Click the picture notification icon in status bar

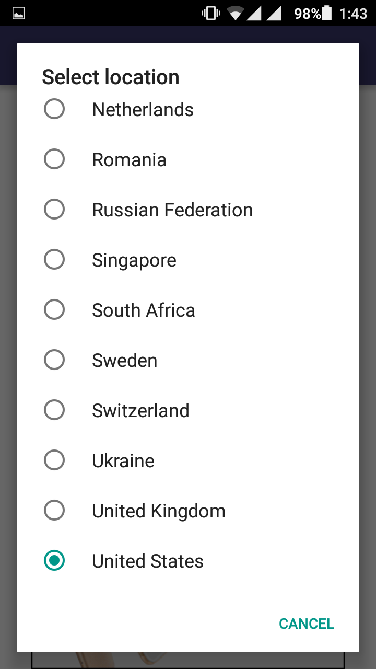19,14
